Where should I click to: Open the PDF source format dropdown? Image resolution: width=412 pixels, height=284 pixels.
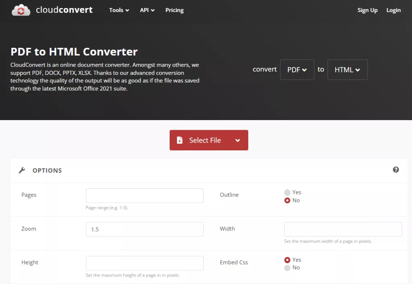coord(297,70)
